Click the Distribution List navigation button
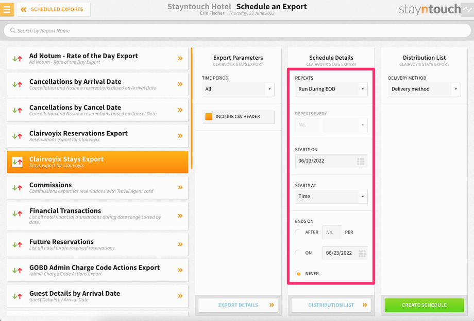Screen dimensions: 474x321 tap(331, 305)
